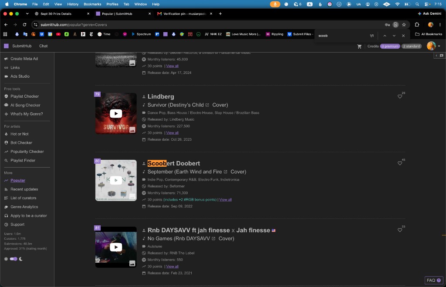
Task: Go to Recent updates
Action: 24,189
